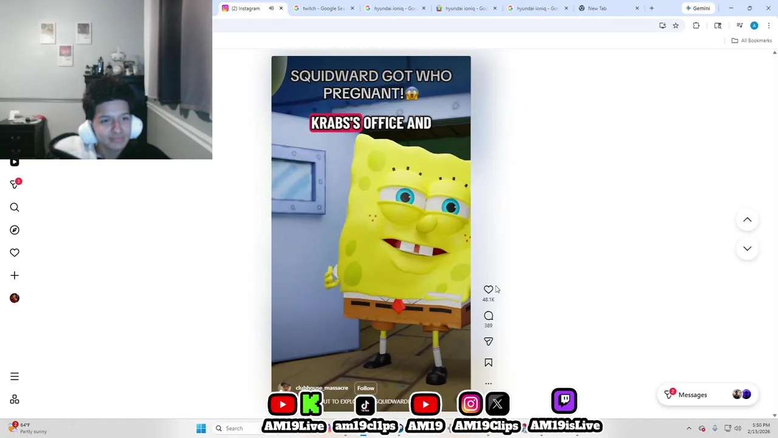Click page scrollbar down arrow

[774, 415]
